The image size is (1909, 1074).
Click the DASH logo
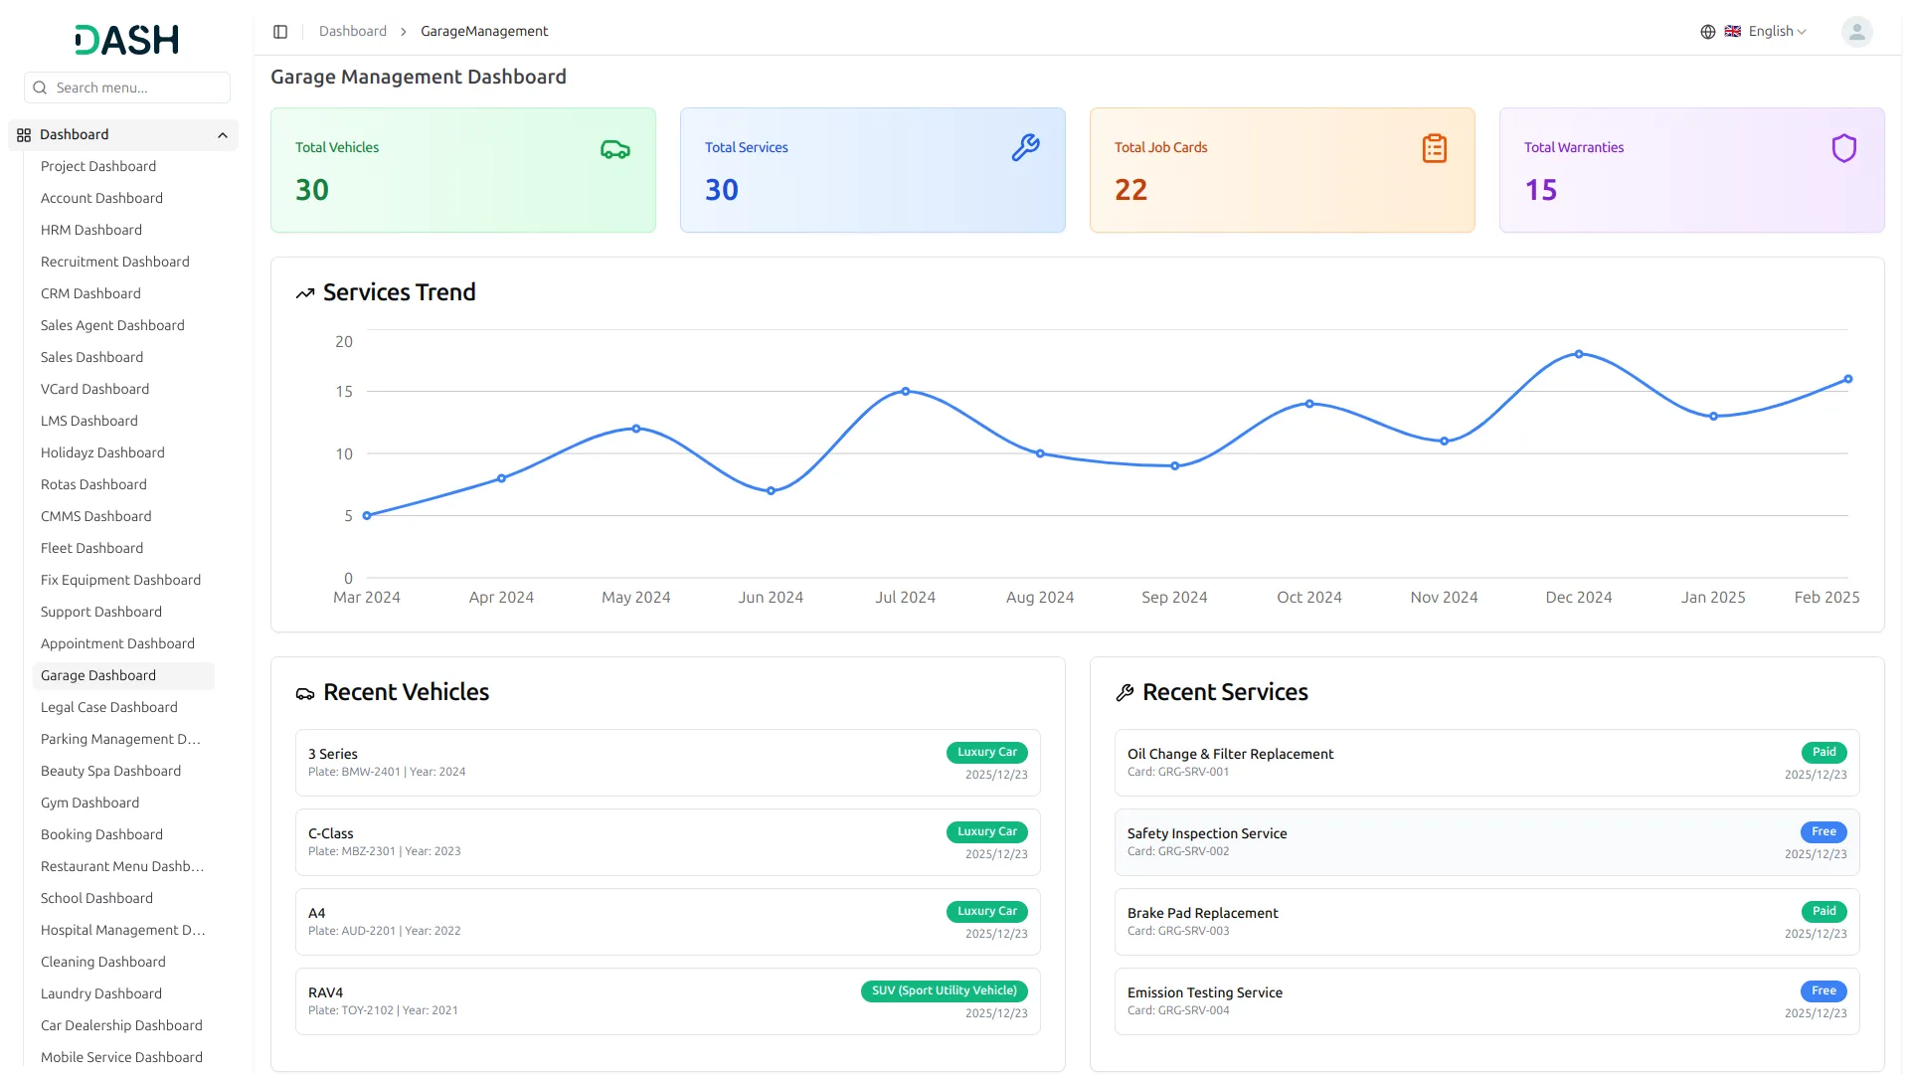click(126, 40)
